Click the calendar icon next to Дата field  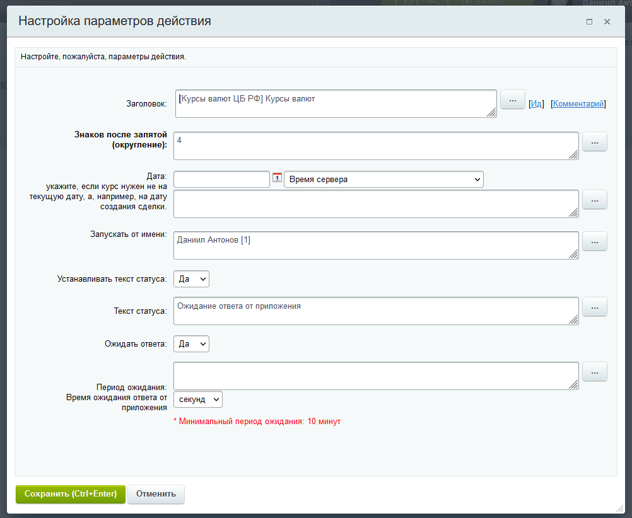click(x=277, y=178)
